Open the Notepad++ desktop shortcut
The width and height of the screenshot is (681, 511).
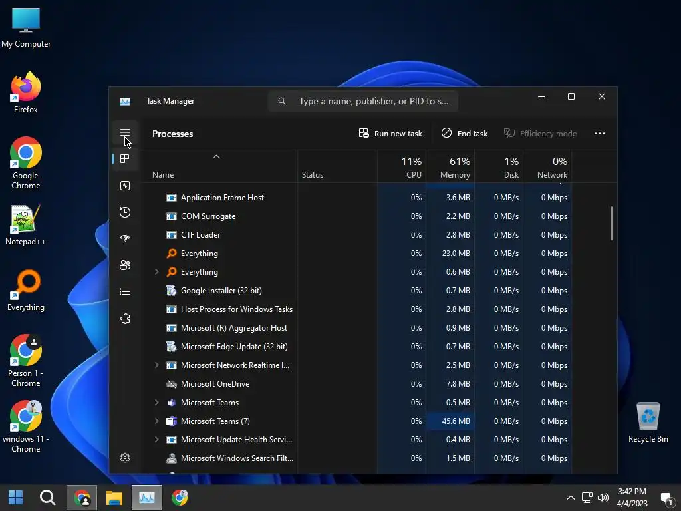(26, 225)
